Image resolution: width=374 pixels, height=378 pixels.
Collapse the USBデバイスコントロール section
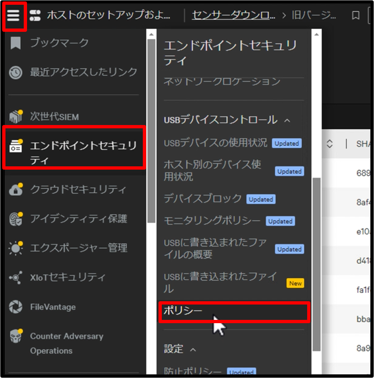287,120
